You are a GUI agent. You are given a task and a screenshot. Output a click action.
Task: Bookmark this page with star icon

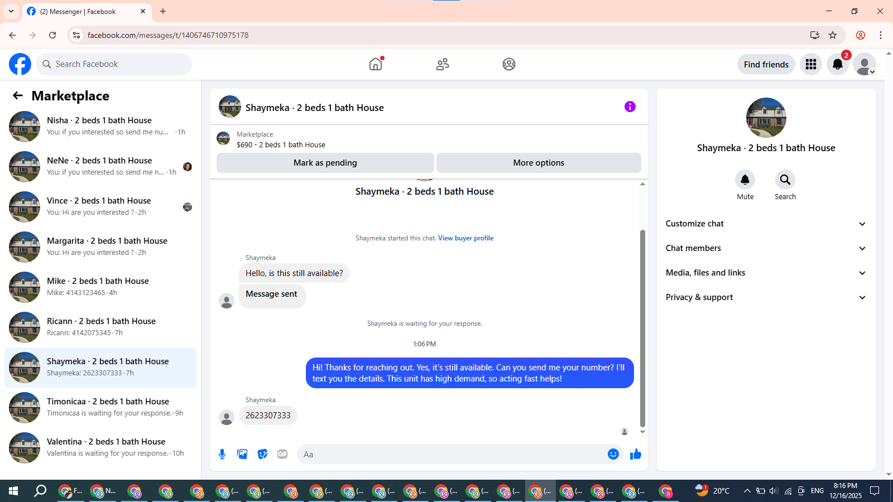(x=833, y=35)
